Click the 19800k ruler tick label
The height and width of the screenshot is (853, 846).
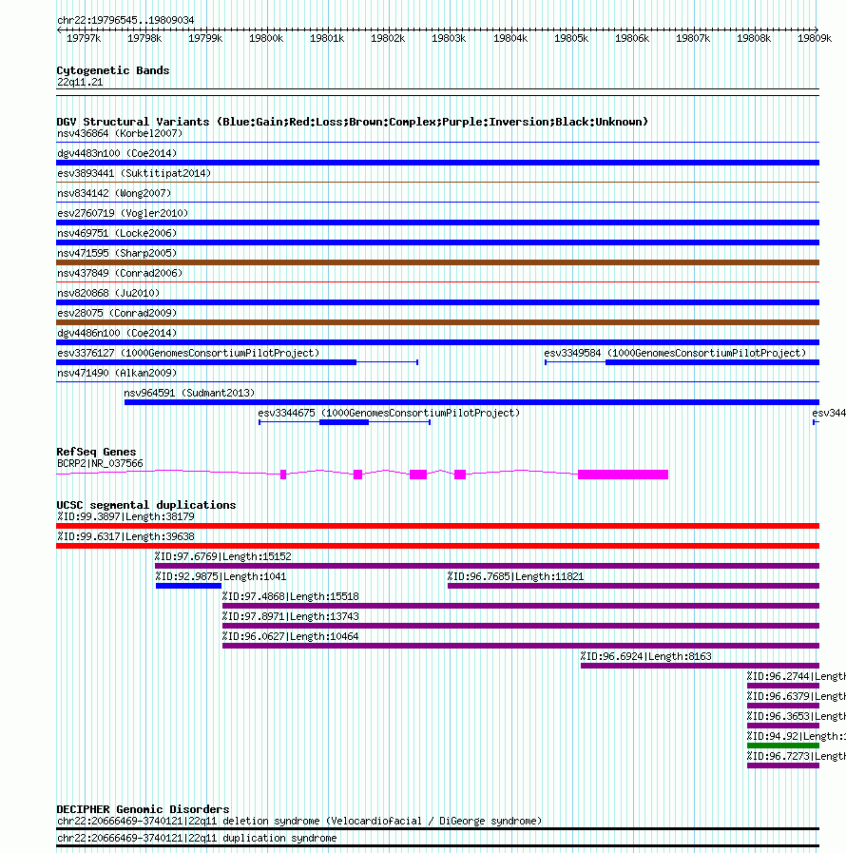266,38
